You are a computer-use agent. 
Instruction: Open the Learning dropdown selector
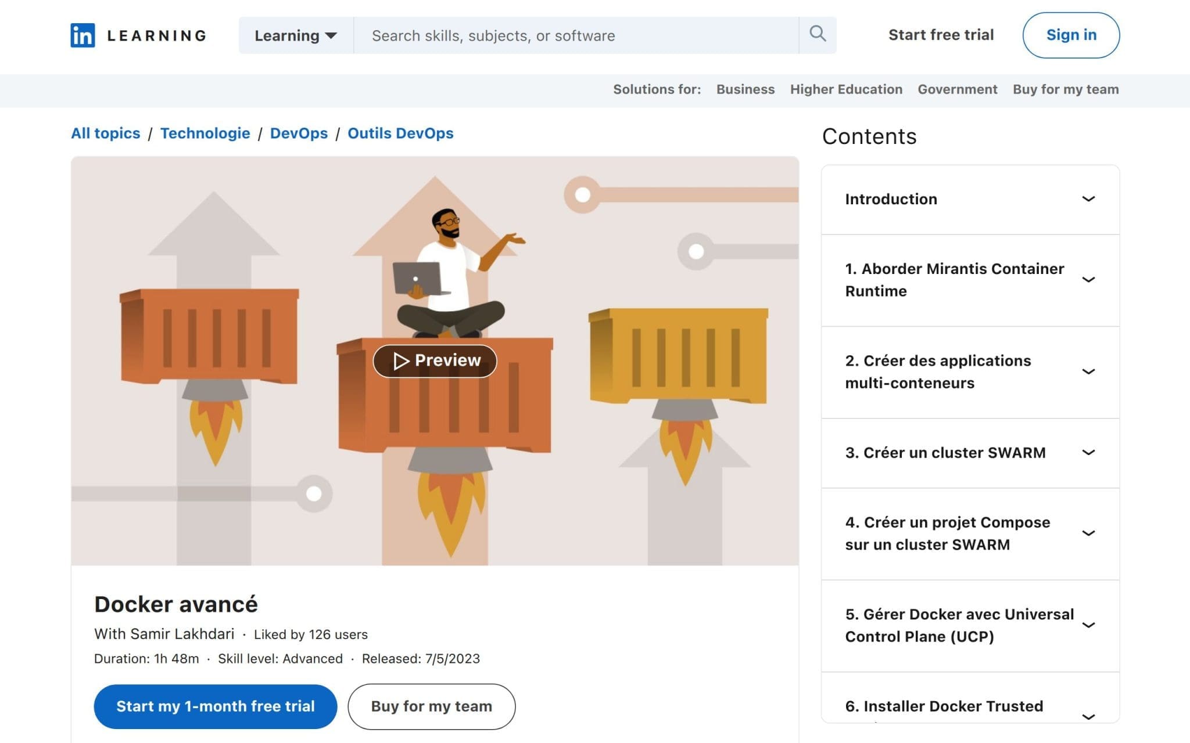click(x=296, y=35)
